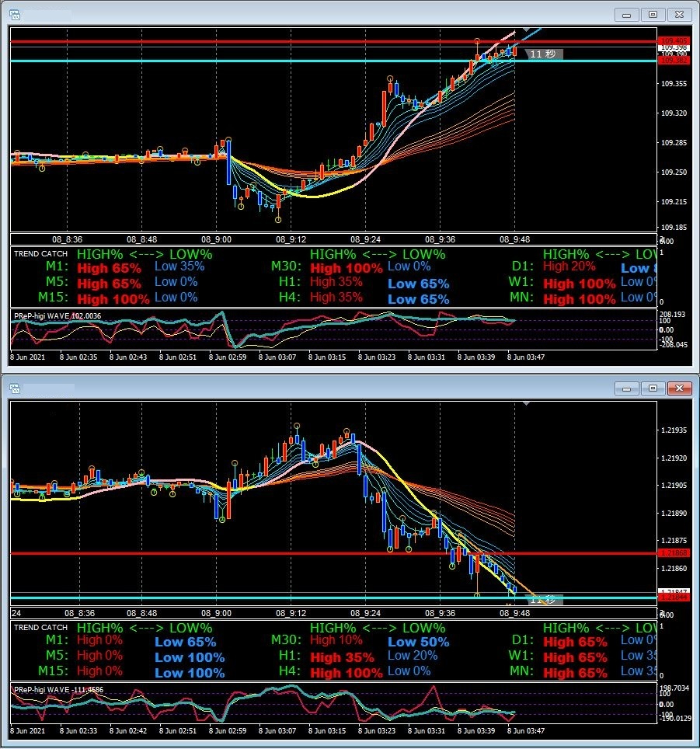Click the 109.355 price axis value
Image resolution: width=700 pixels, height=749 pixels.
pos(674,84)
